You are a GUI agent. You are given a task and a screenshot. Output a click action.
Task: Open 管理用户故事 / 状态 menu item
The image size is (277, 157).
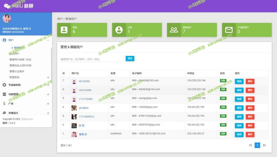(x=20, y=60)
